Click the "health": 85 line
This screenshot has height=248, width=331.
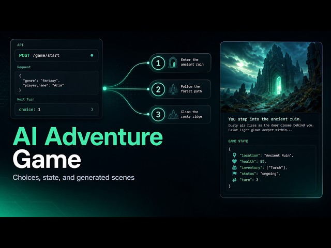click(x=253, y=162)
